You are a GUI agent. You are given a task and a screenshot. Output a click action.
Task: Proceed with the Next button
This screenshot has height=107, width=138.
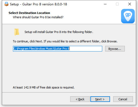click(x=100, y=99)
